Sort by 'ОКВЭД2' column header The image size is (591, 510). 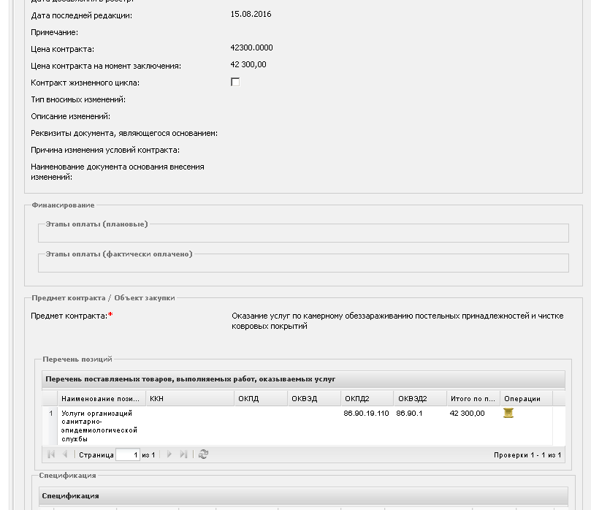(421, 399)
